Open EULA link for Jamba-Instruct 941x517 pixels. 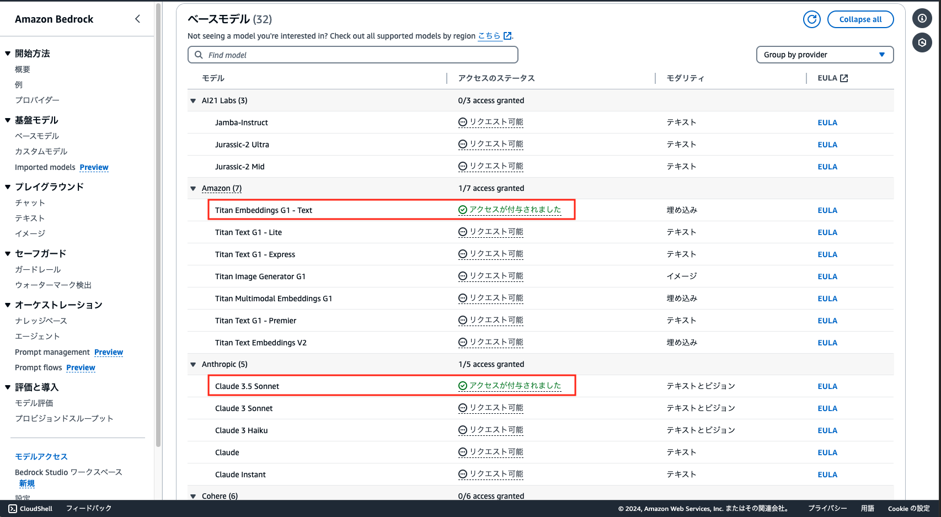click(x=827, y=122)
